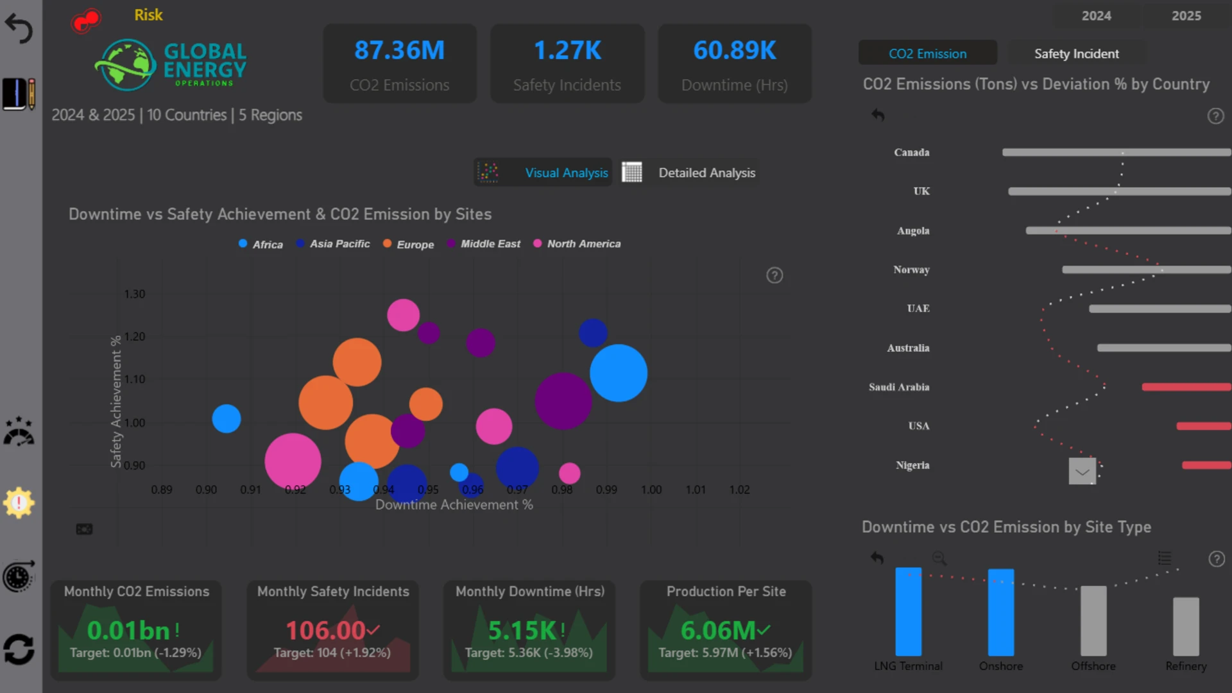Open the performance gauge with stars icon
The height and width of the screenshot is (693, 1232).
pyautogui.click(x=19, y=431)
